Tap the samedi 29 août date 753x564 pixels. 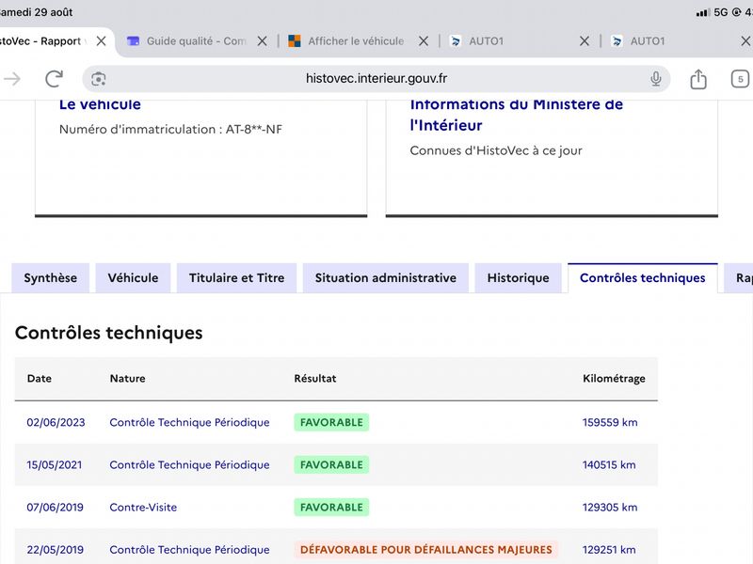pos(36,12)
